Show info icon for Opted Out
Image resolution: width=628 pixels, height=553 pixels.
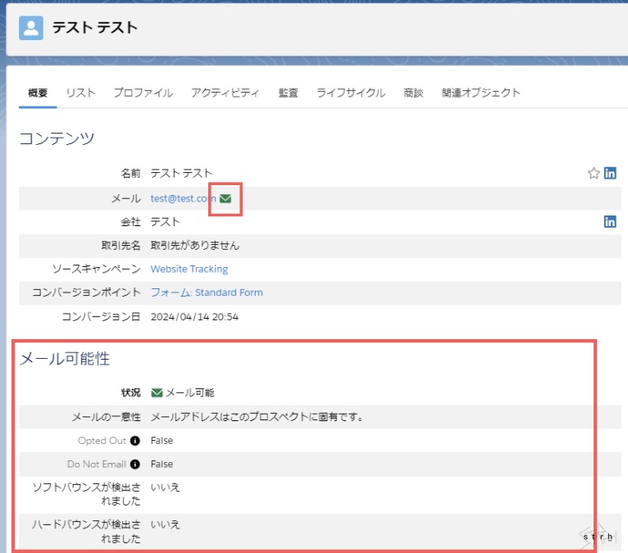(x=135, y=441)
